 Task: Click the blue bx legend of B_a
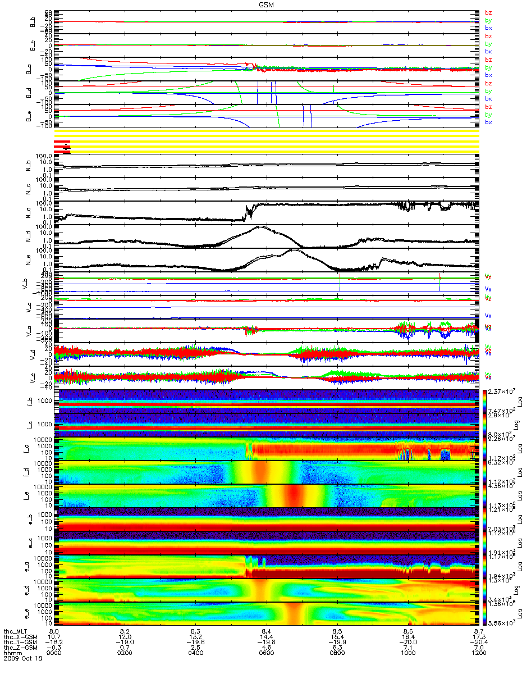coord(488,75)
